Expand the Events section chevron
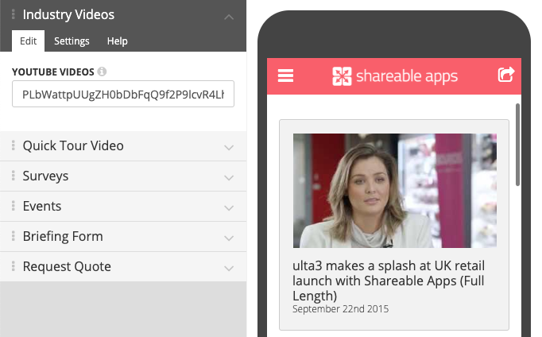542x337 pixels. tap(229, 207)
